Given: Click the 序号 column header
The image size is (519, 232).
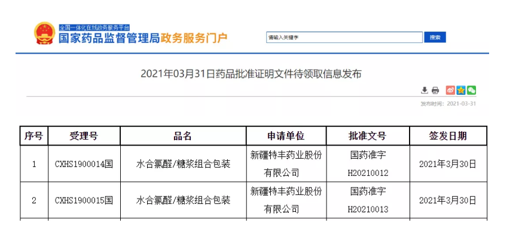Looking at the screenshot, I should [x=33, y=135].
